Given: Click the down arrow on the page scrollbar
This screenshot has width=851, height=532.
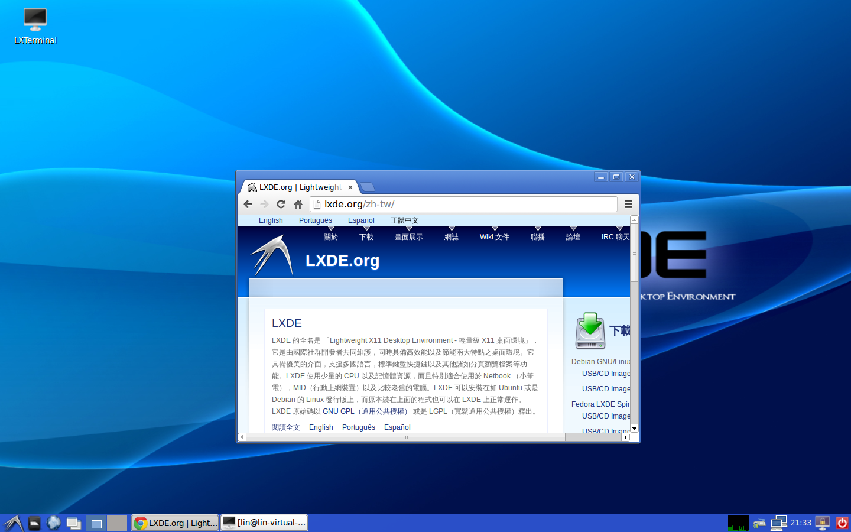Looking at the screenshot, I should [634, 429].
